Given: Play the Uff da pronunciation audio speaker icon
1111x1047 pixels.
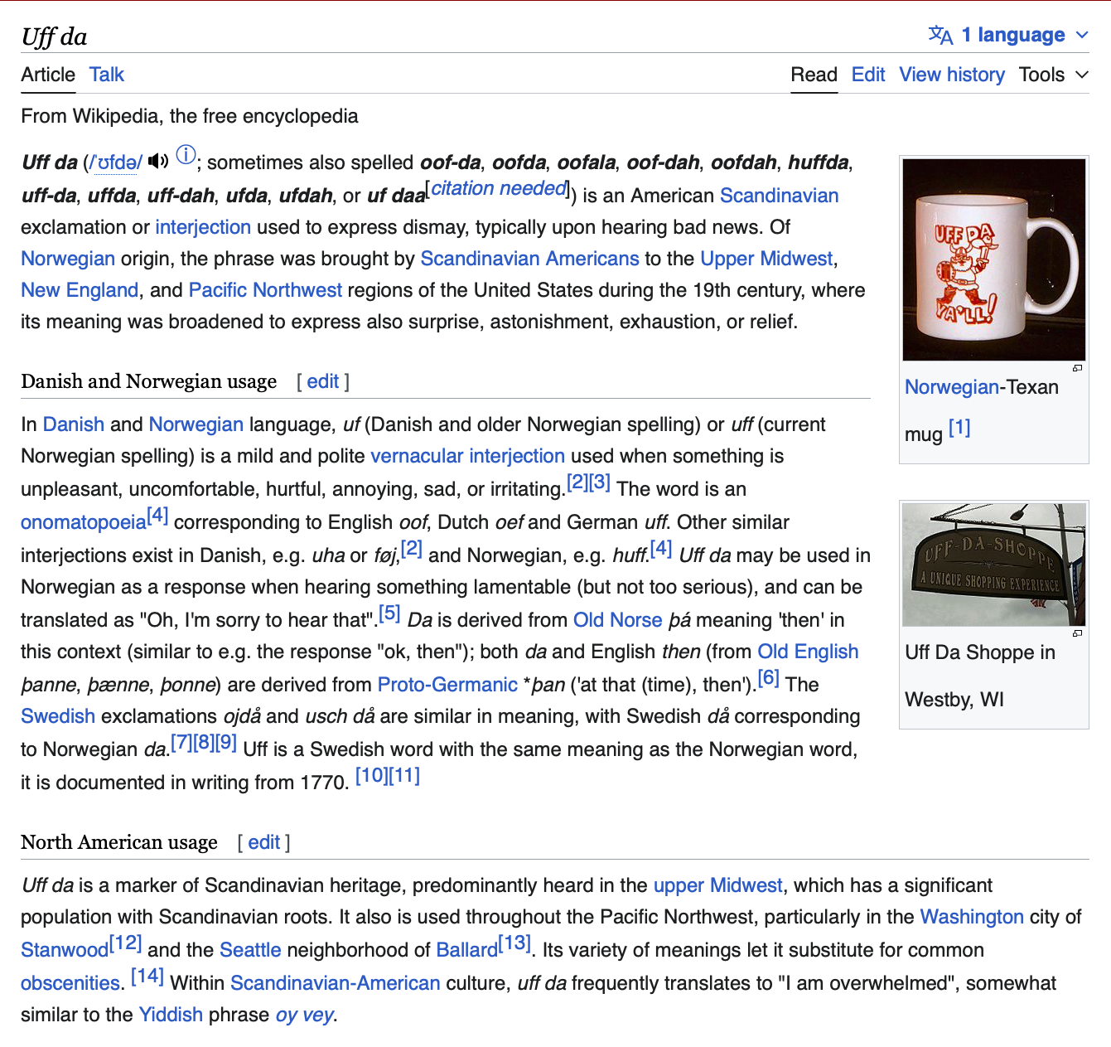Looking at the screenshot, I should [x=157, y=161].
